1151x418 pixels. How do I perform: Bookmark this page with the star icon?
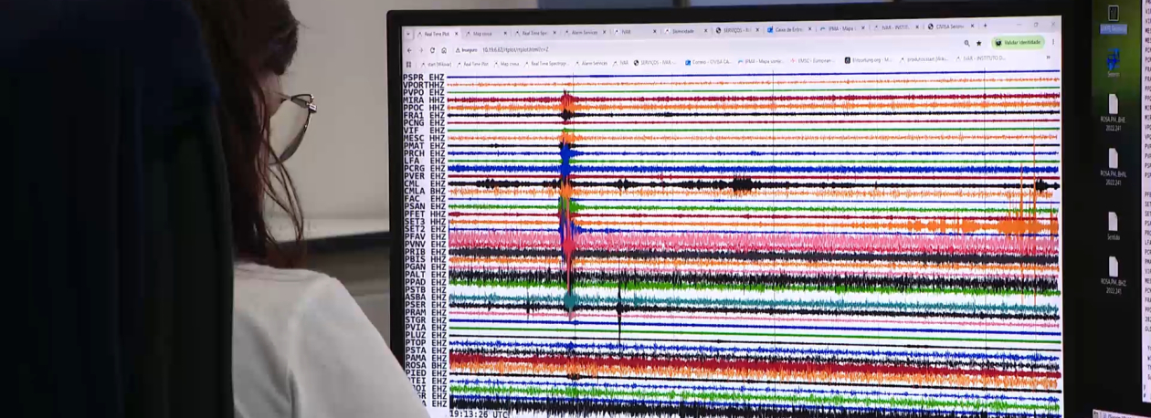(978, 43)
